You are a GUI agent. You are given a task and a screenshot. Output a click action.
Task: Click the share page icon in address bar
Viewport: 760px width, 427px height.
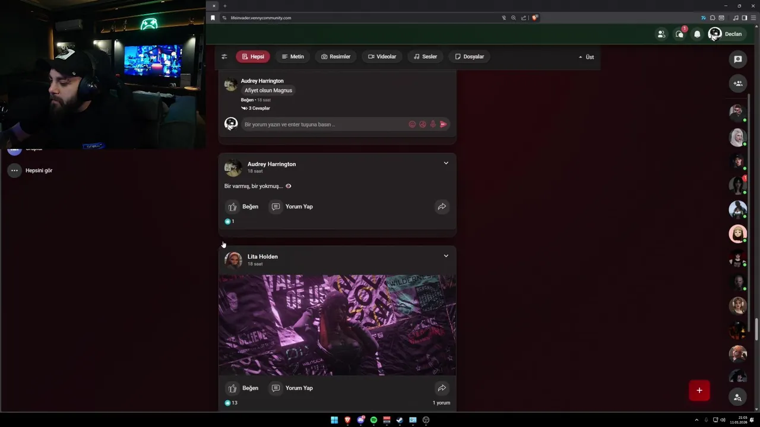[x=524, y=18]
